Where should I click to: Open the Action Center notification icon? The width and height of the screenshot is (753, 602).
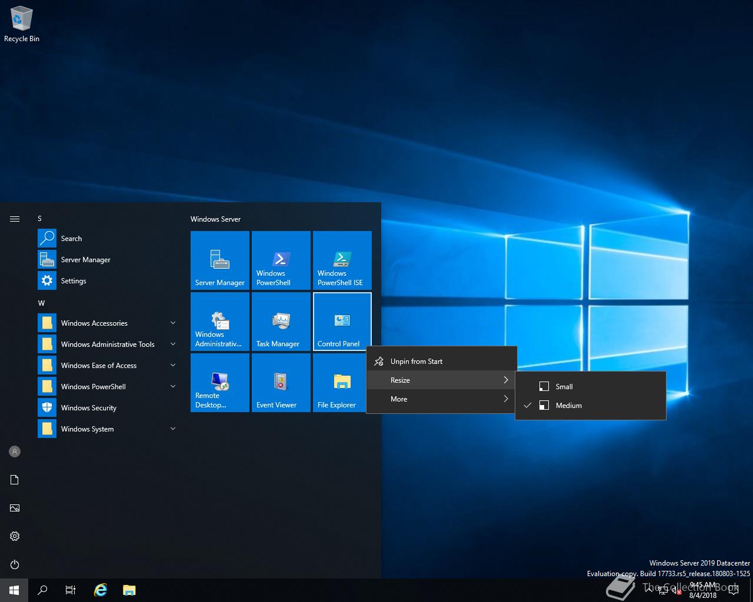pos(733,590)
